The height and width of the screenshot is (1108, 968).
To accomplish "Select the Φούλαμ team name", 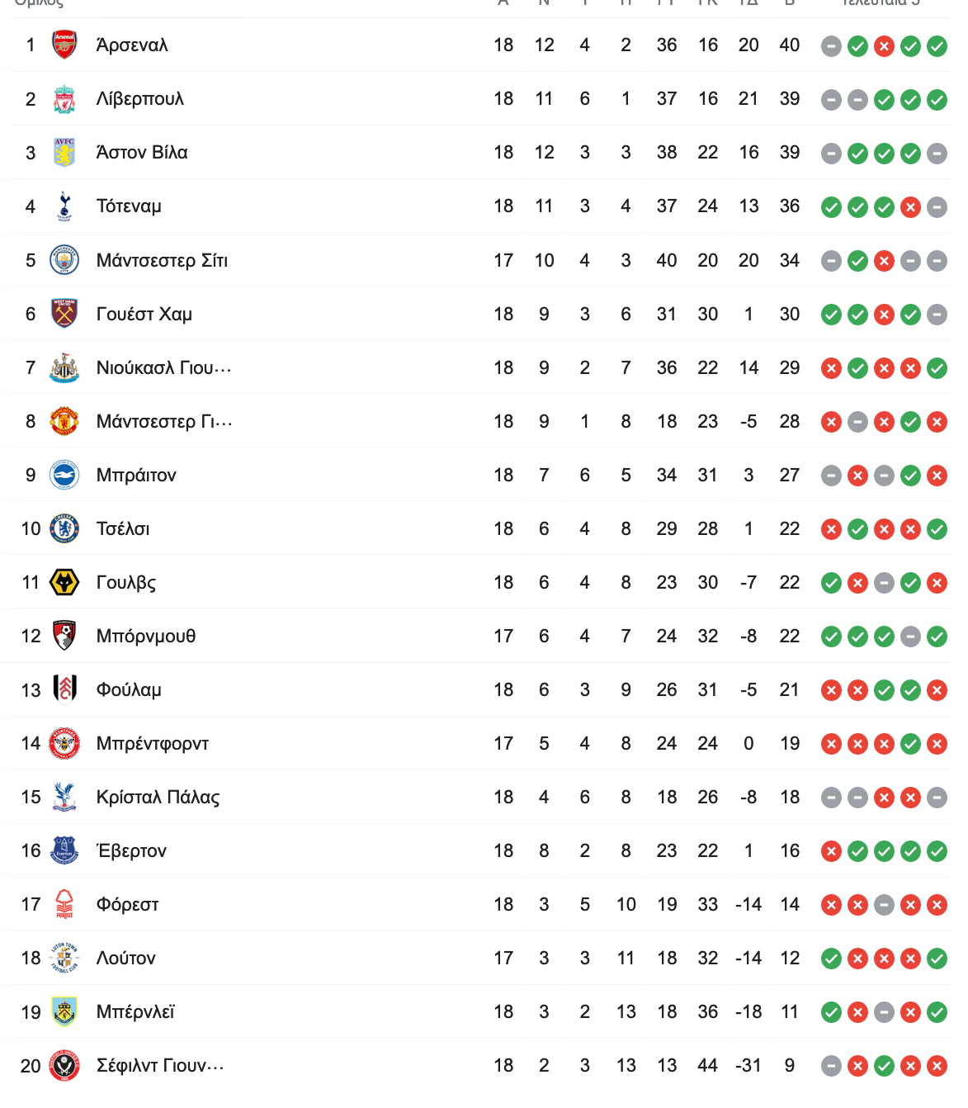I will coord(129,690).
